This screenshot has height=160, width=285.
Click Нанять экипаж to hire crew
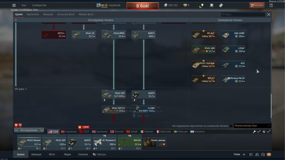click(x=154, y=142)
